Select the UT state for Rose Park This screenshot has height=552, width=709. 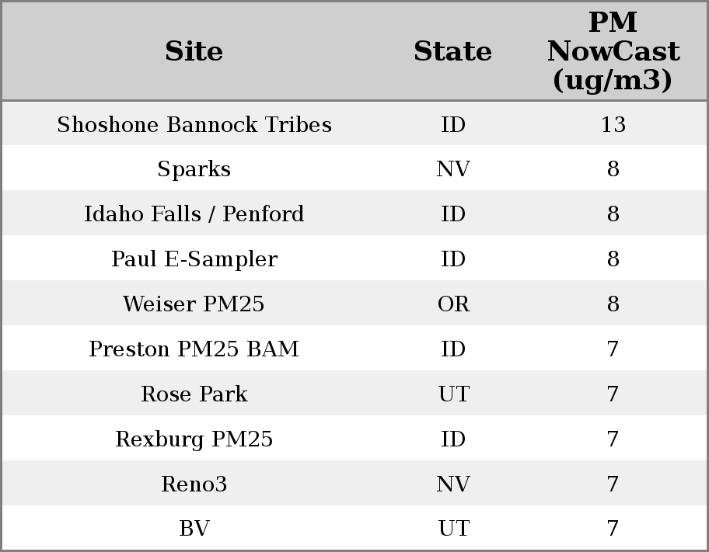point(453,394)
